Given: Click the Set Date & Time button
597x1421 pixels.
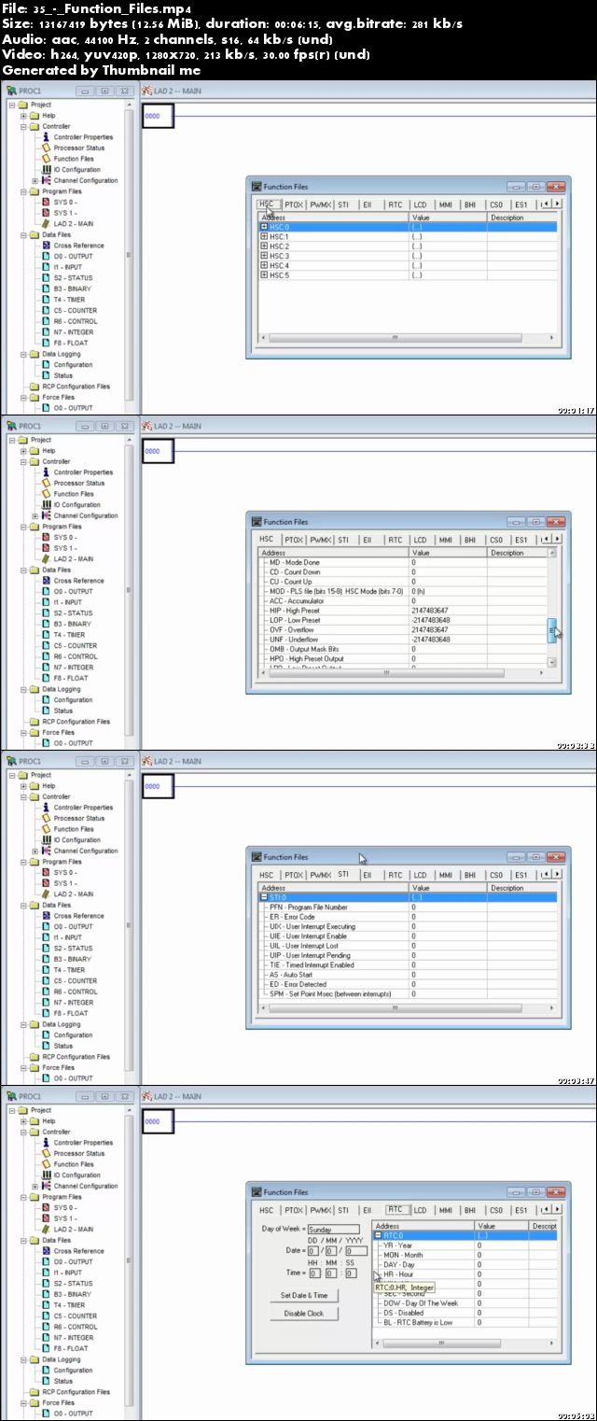Looking at the screenshot, I should (x=304, y=1296).
